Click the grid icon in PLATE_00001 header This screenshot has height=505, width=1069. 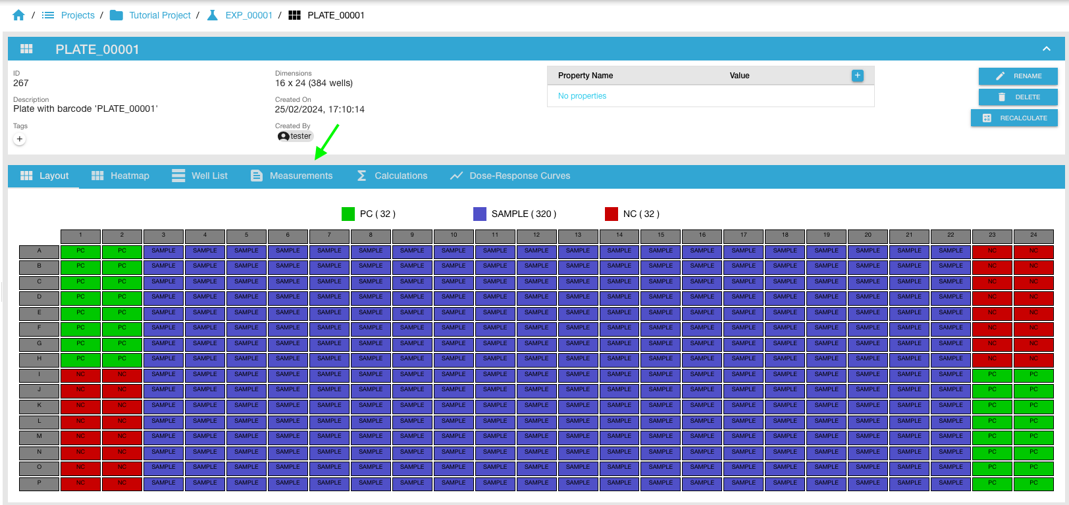(26, 49)
